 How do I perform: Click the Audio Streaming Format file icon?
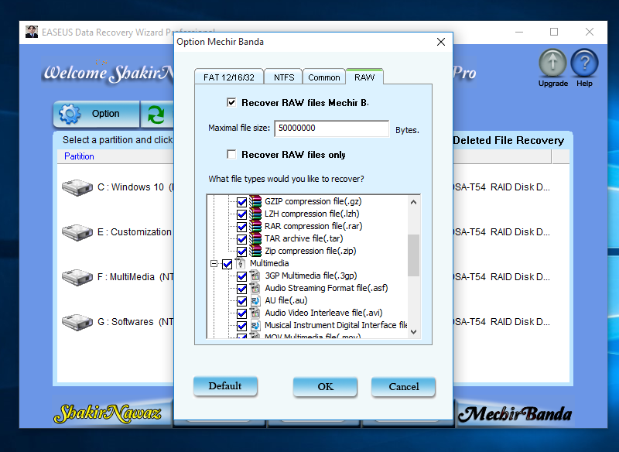tap(255, 288)
